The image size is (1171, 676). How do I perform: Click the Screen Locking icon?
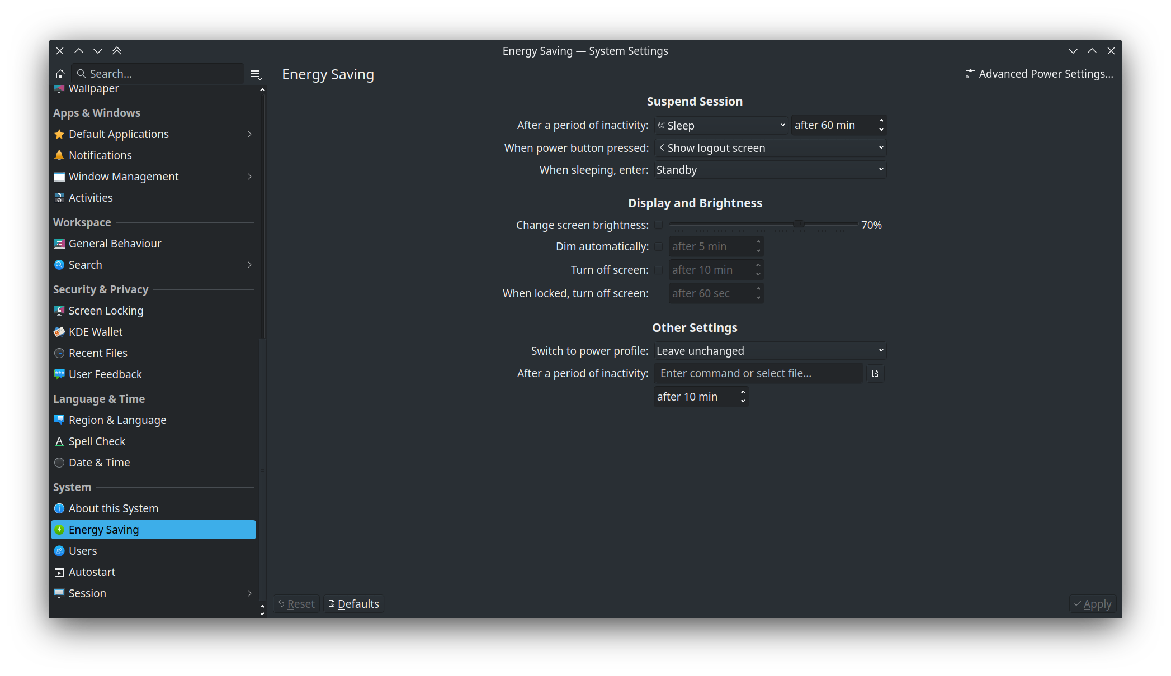59,311
